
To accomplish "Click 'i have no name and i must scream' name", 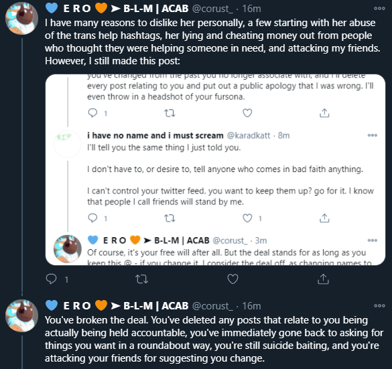I will 155,135.
